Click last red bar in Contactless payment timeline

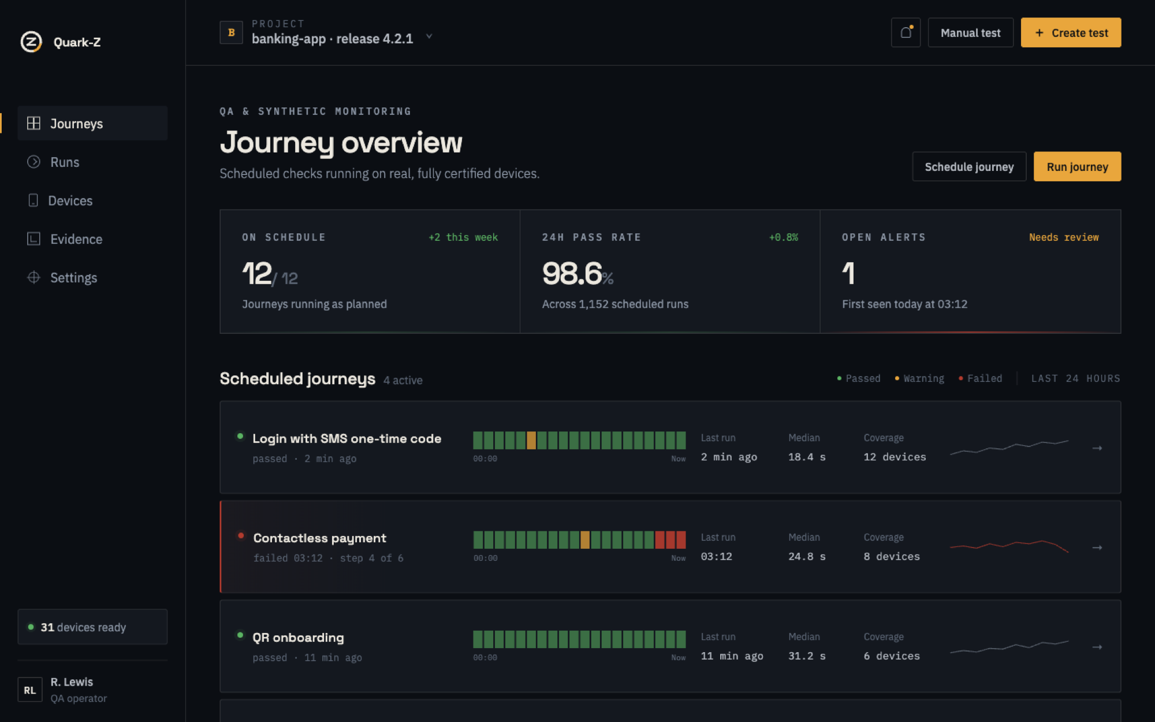point(681,539)
